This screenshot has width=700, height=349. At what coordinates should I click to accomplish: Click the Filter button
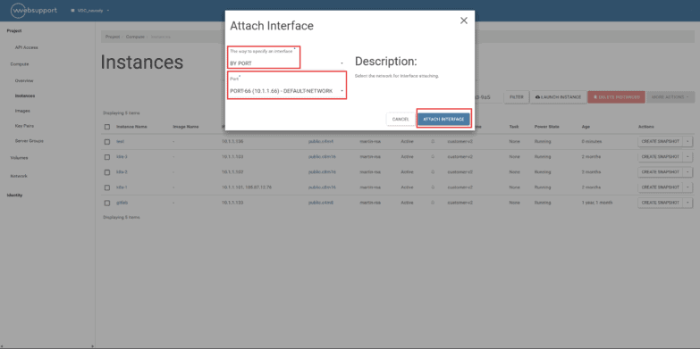pyautogui.click(x=517, y=96)
